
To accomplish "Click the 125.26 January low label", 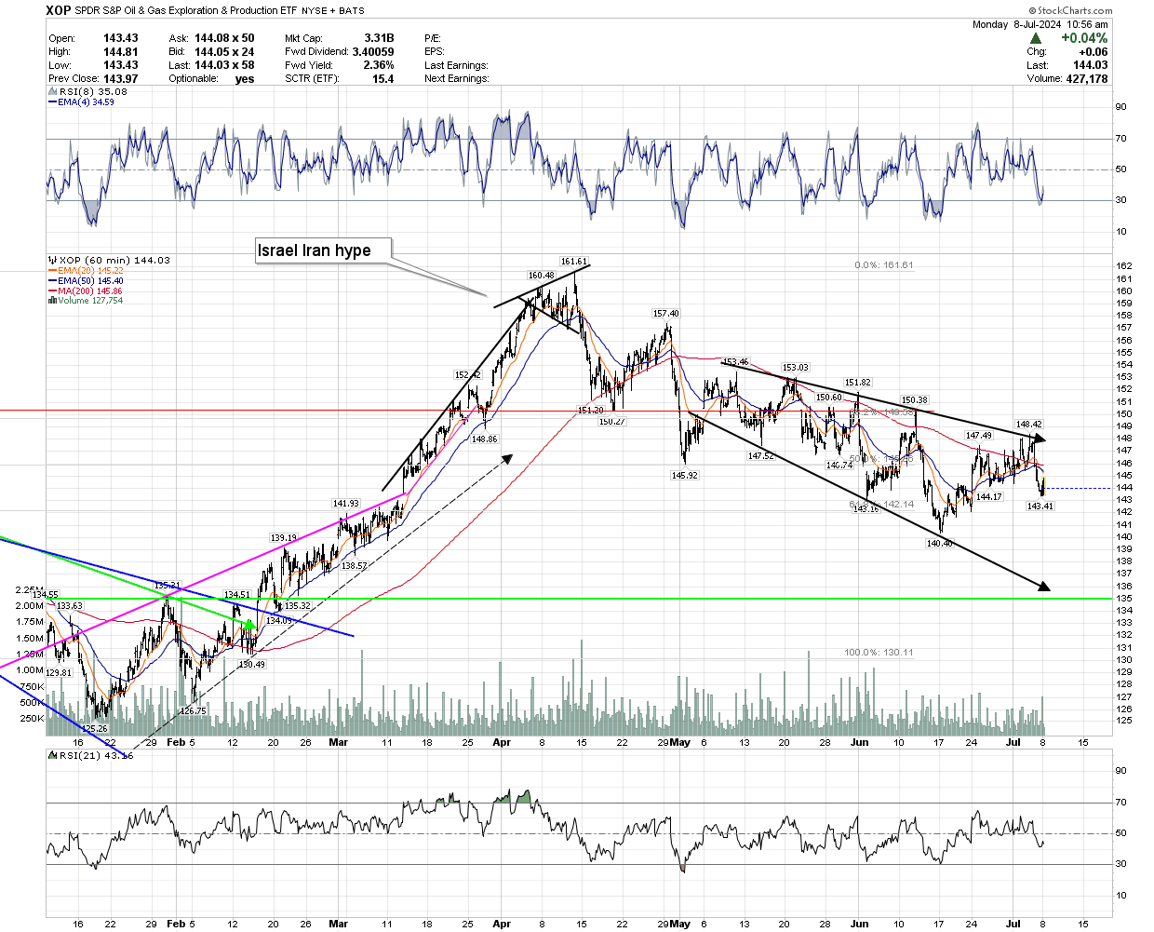I will click(x=95, y=729).
